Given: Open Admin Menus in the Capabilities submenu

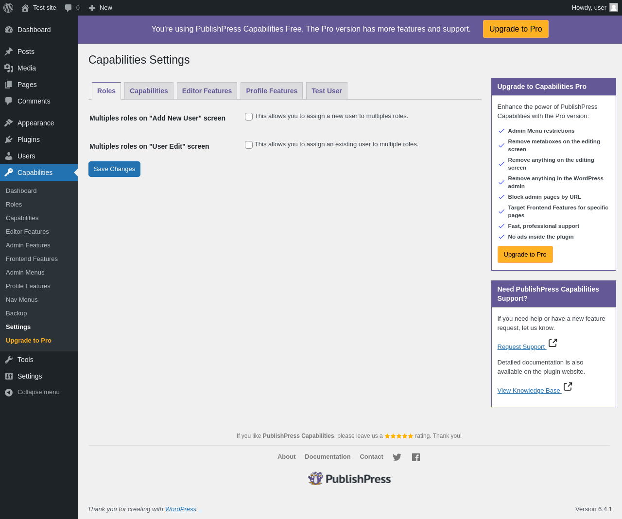Looking at the screenshot, I should (x=25, y=273).
